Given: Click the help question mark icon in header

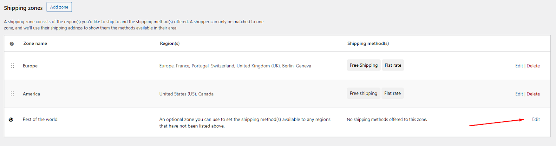Looking at the screenshot, I should click(12, 44).
